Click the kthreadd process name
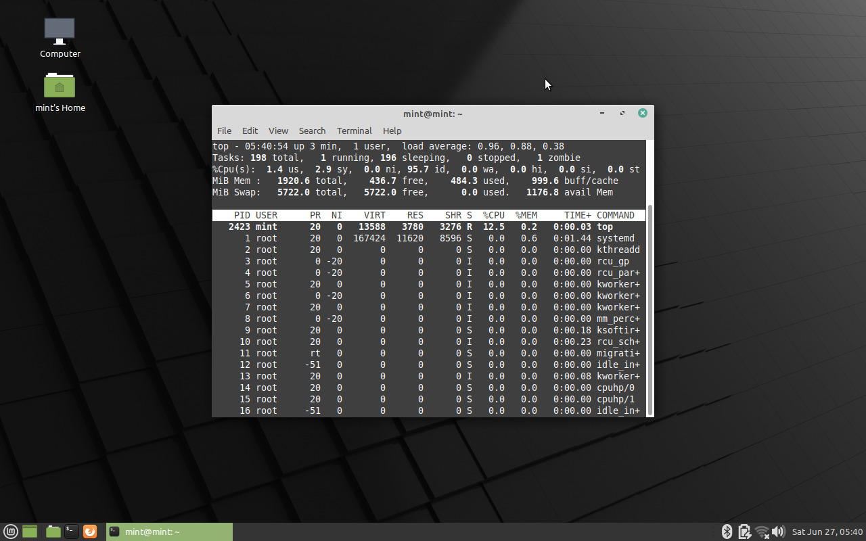 618,250
